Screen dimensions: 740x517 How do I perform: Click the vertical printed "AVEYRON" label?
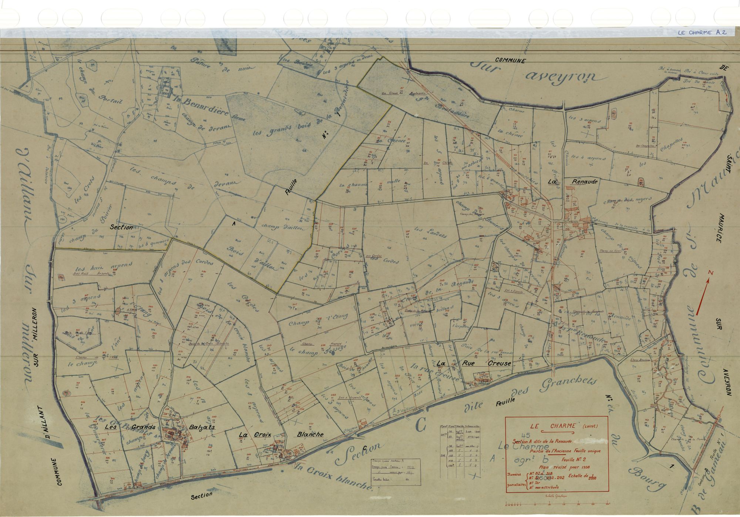(x=727, y=383)
